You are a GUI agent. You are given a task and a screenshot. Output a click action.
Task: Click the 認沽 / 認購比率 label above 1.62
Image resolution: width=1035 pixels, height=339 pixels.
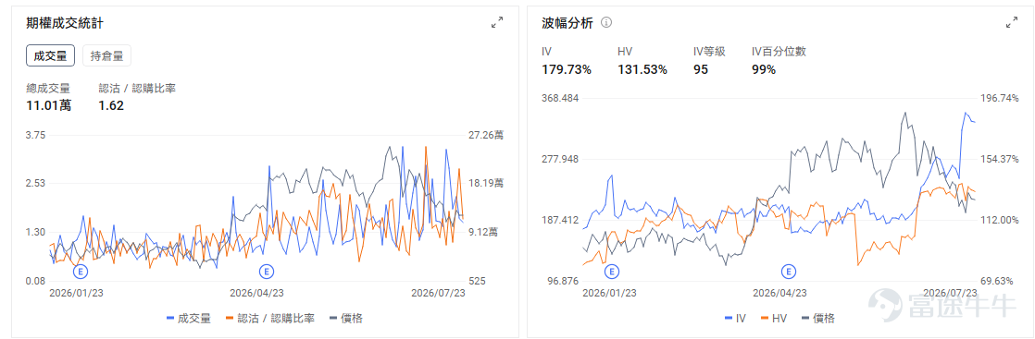(x=137, y=88)
